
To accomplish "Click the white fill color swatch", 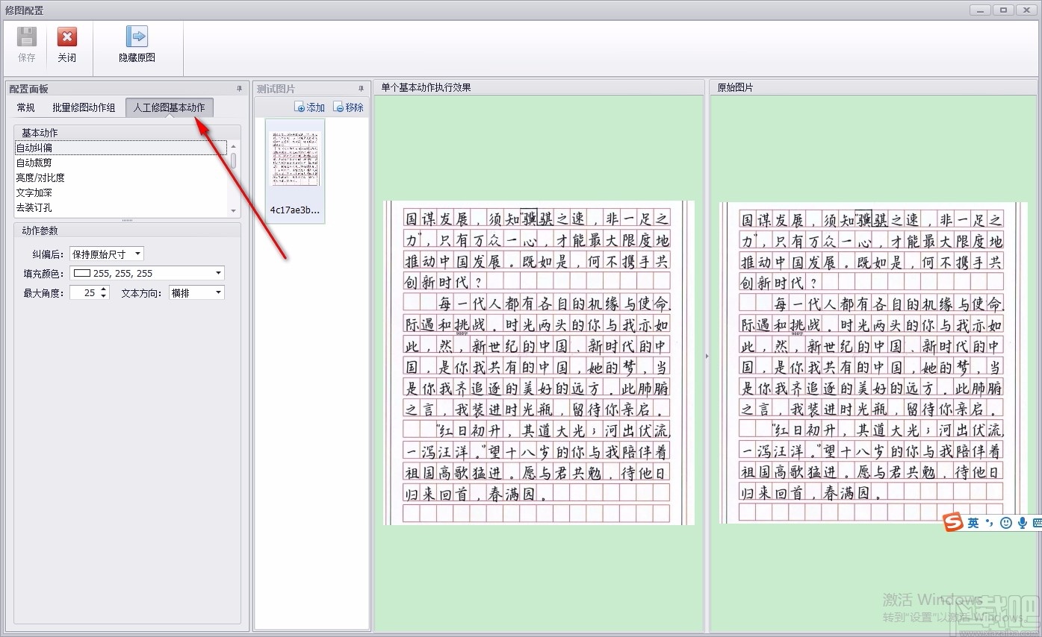I will coord(81,274).
